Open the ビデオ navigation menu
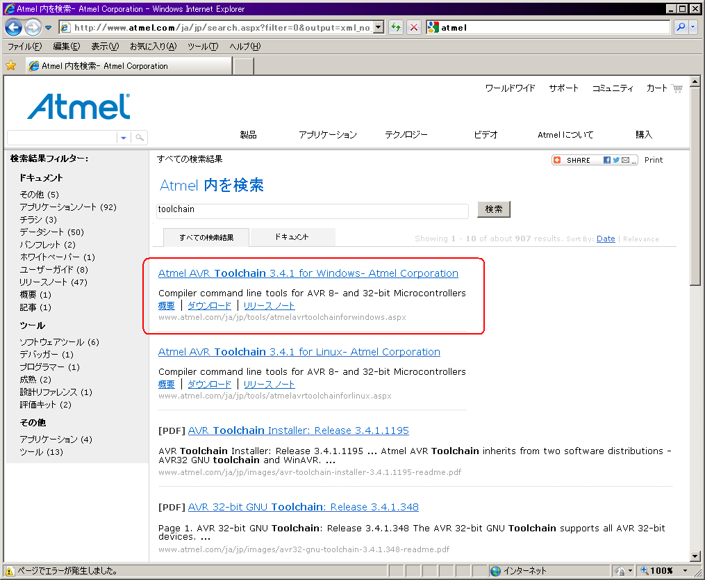The height and width of the screenshot is (580, 705). pyautogui.click(x=486, y=135)
